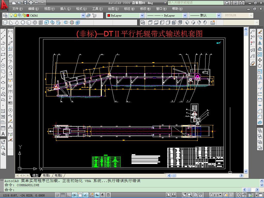
Task: Expand the CAXA1 layer dropdown
Action: click(x=83, y=15)
